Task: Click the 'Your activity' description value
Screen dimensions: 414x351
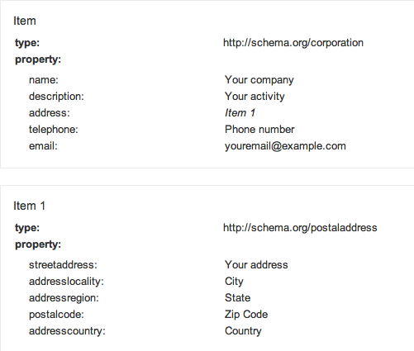Action: pyautogui.click(x=255, y=97)
